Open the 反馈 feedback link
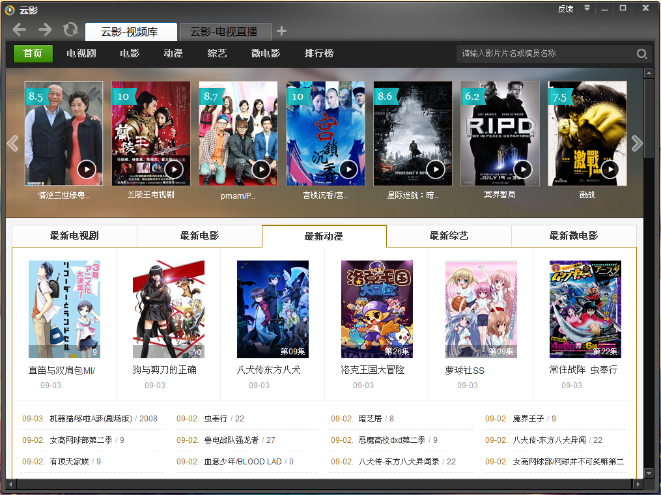Image resolution: width=661 pixels, height=495 pixels. (x=565, y=8)
